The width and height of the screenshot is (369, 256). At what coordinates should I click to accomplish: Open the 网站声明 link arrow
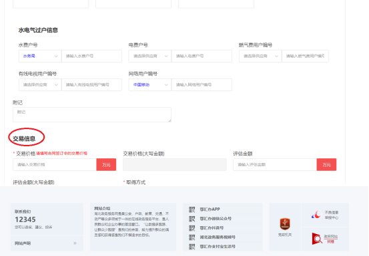point(75,243)
